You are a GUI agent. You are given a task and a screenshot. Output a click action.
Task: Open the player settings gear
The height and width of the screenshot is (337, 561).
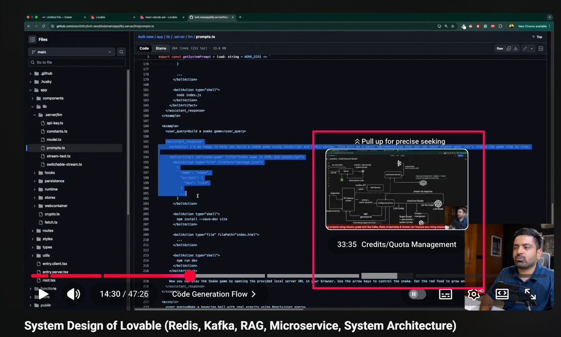pos(474,294)
